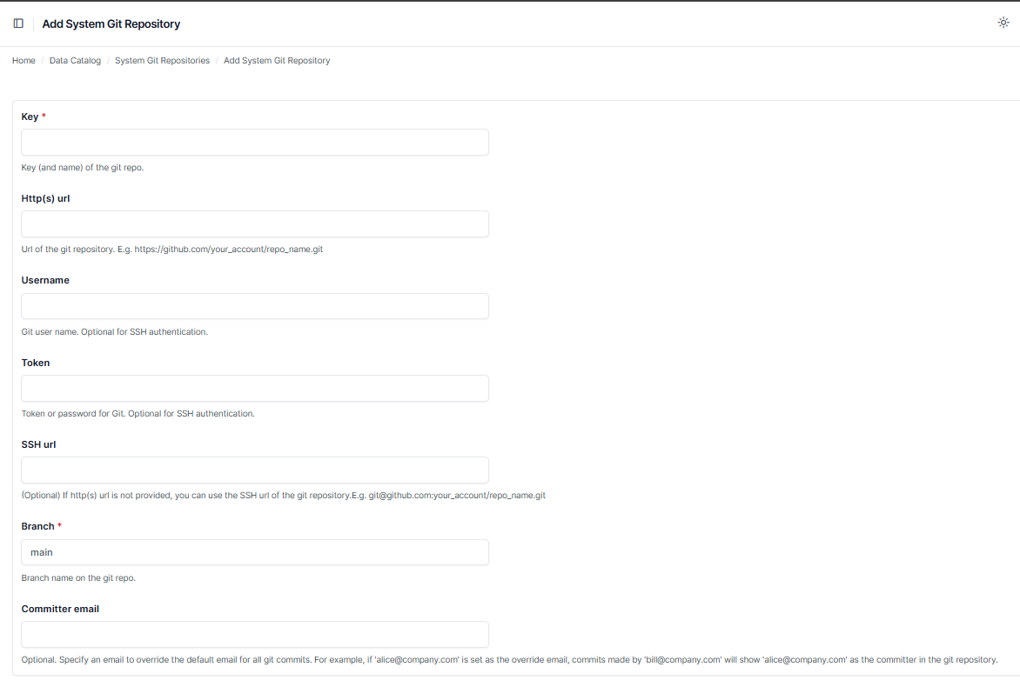
Task: Navigate to System Git Repositories breadcrumb
Action: coord(162,61)
